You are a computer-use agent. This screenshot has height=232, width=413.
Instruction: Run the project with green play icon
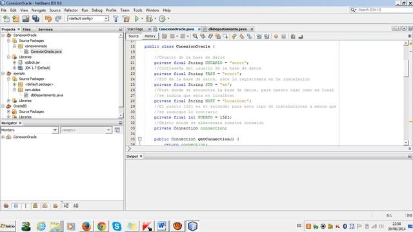point(136,19)
